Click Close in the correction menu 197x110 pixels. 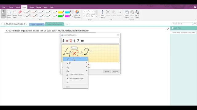[x=75, y=87]
